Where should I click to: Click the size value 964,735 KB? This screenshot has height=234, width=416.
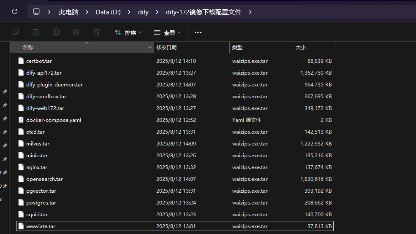pos(318,85)
